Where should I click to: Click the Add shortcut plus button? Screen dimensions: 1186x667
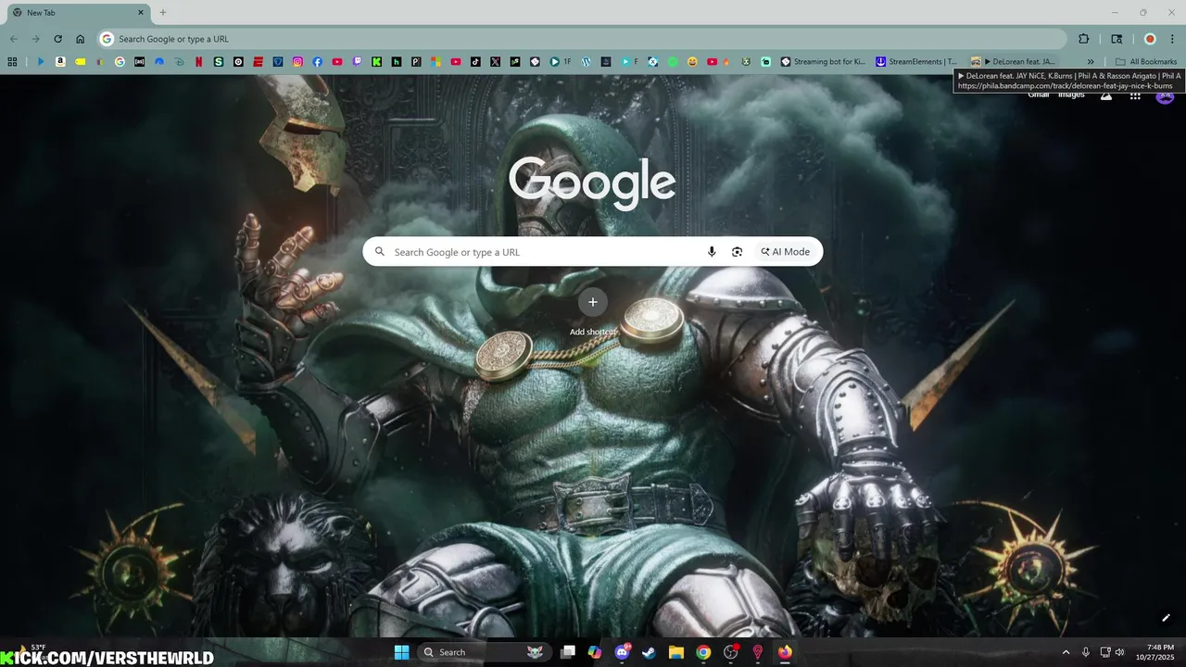(x=593, y=302)
